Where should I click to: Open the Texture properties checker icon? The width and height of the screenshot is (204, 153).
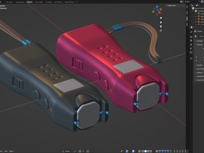point(191,58)
